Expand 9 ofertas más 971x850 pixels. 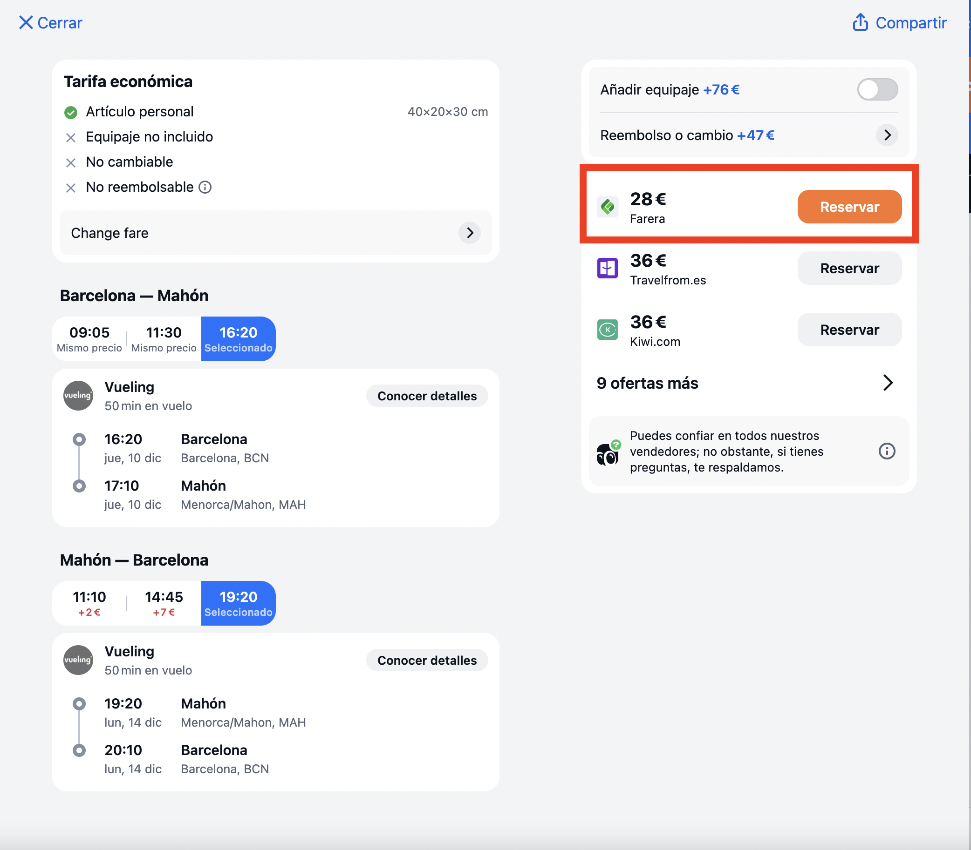pos(748,383)
